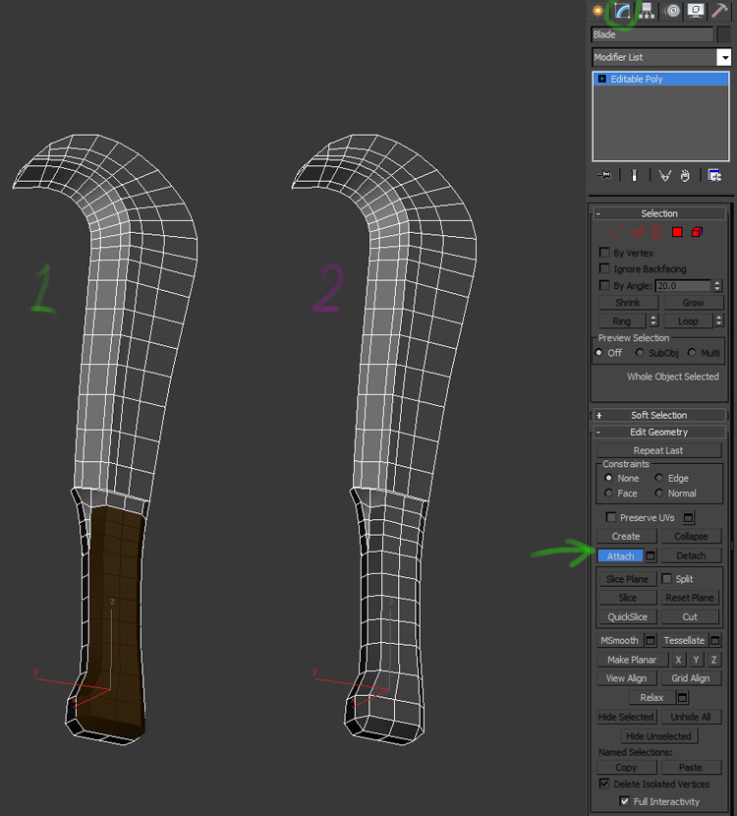Open the Attach List settings icon
The width and height of the screenshot is (737, 816).
651,555
